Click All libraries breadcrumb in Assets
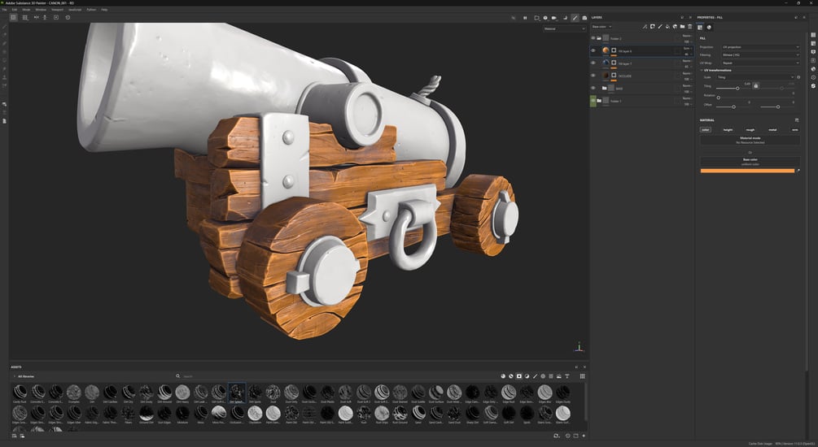Image resolution: width=818 pixels, height=447 pixels. pyautogui.click(x=25, y=376)
